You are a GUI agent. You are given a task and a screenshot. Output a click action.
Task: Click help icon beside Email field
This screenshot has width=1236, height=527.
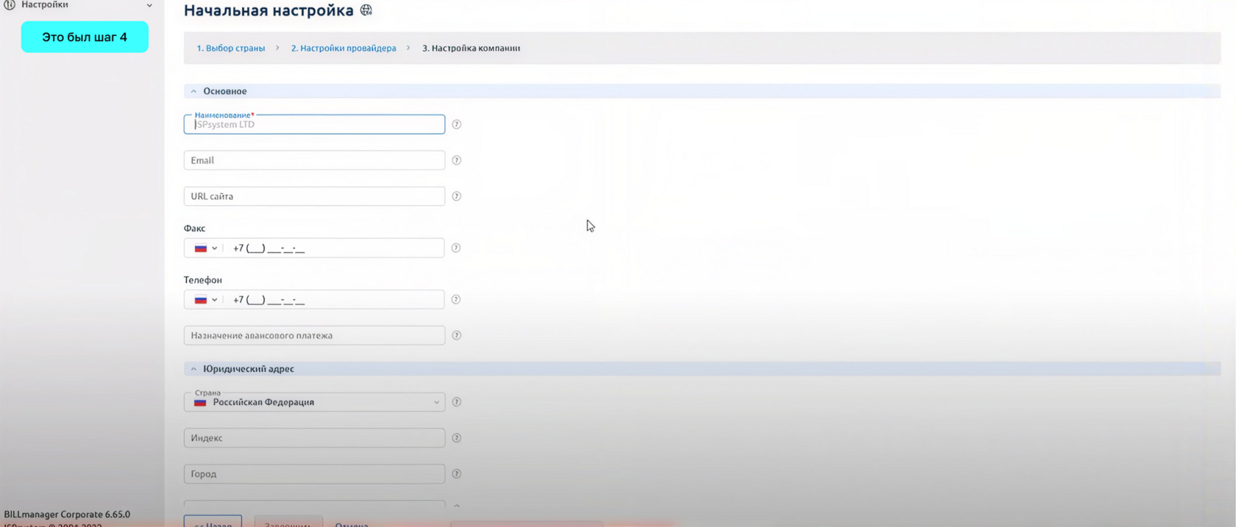[456, 160]
